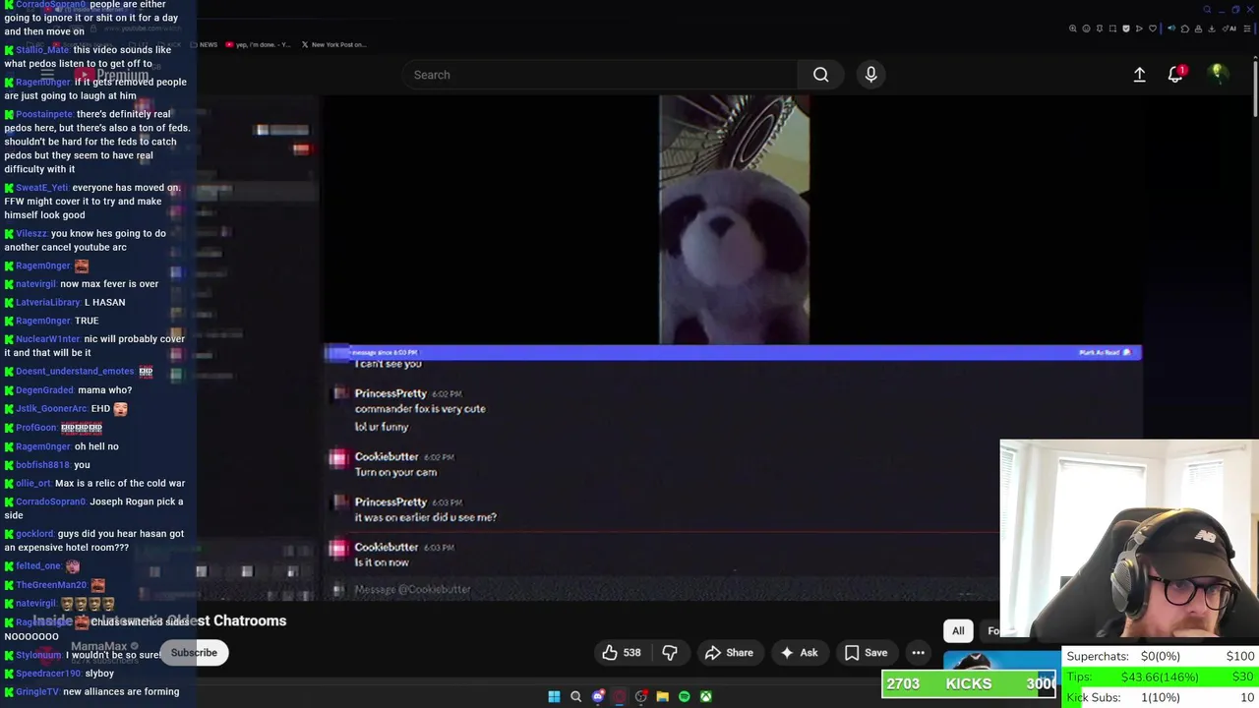Click the browser tab search icon

[1207, 10]
